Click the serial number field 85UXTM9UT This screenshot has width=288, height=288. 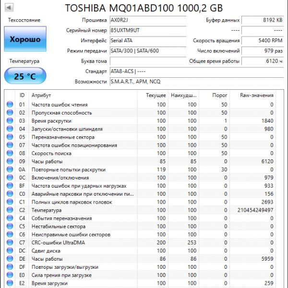(x=148, y=30)
